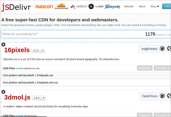Click the 'A free super-fast CDN' headline
The image size is (171, 117).
[x=60, y=20]
